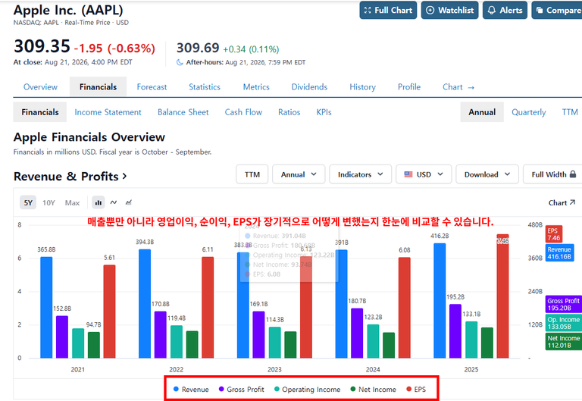The image size is (582, 401).
Task: Expand the Annual dropdown above chart
Action: [299, 174]
